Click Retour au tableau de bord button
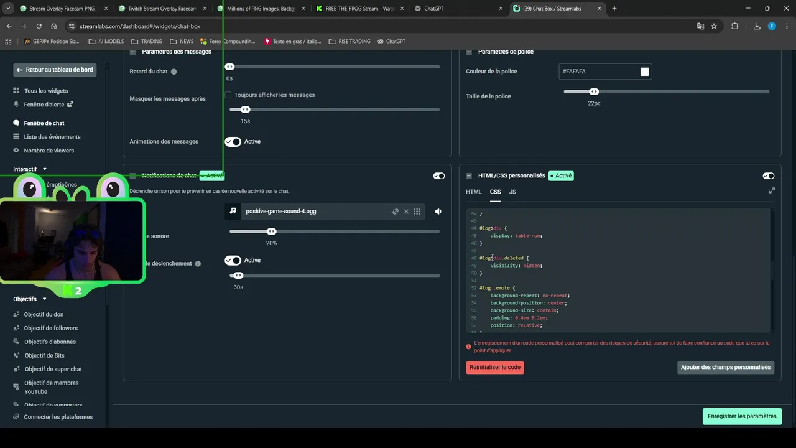Screen dimensions: 796x448 tap(55, 70)
